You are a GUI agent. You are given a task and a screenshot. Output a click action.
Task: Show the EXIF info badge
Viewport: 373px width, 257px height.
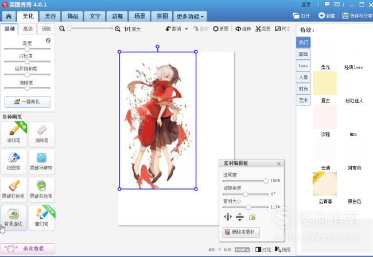242,250
